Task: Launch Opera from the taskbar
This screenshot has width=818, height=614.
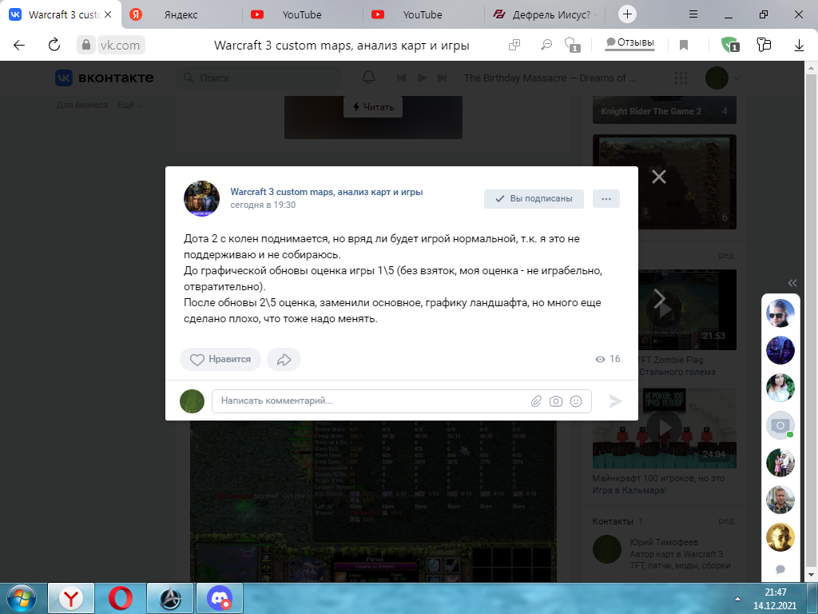Action: [121, 598]
